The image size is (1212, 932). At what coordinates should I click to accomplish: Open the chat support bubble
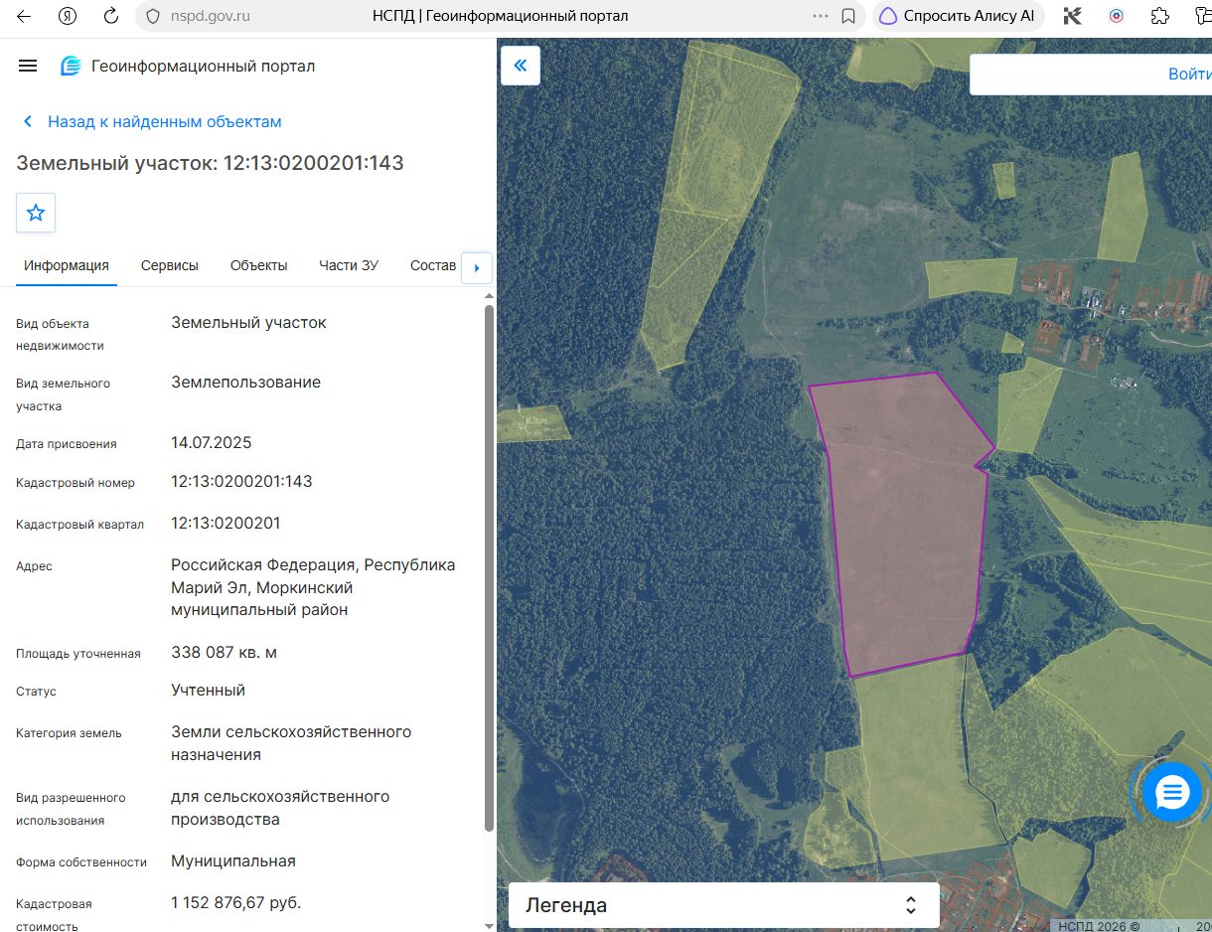[x=1172, y=792]
